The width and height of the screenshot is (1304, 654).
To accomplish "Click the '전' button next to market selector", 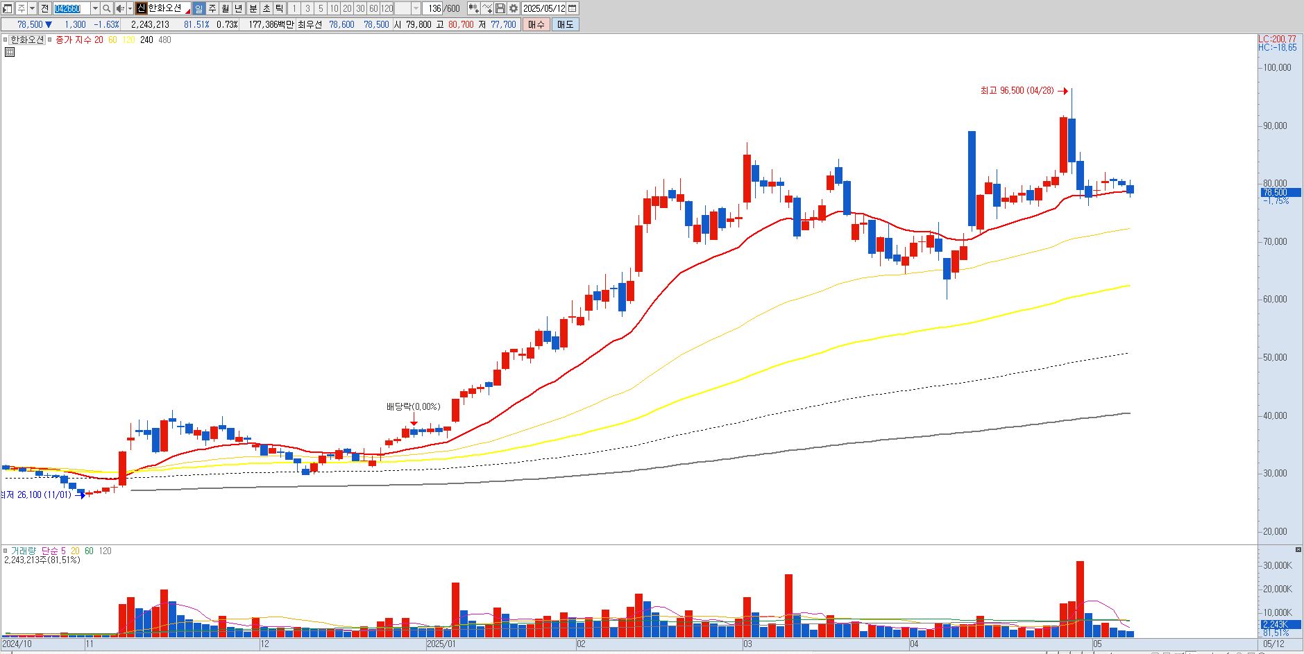I will point(44,8).
